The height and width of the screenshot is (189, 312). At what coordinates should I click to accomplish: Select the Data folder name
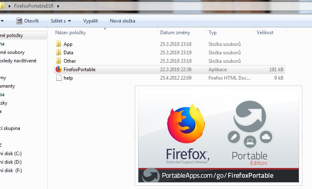68,53
